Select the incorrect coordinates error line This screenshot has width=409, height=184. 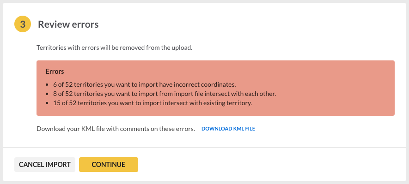[x=145, y=84]
